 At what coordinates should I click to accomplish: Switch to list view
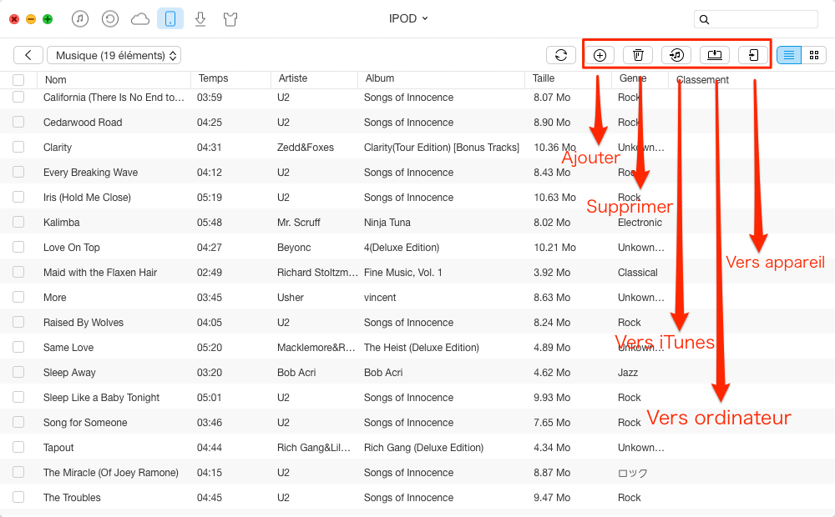tap(789, 55)
